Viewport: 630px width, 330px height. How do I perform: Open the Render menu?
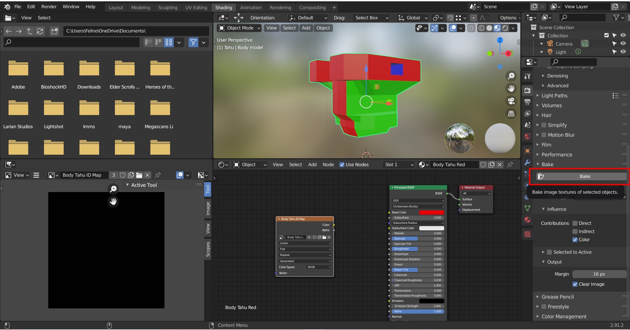point(49,7)
